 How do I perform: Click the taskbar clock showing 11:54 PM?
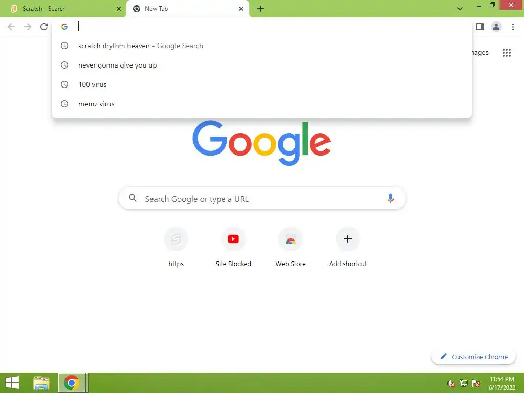[501, 383]
